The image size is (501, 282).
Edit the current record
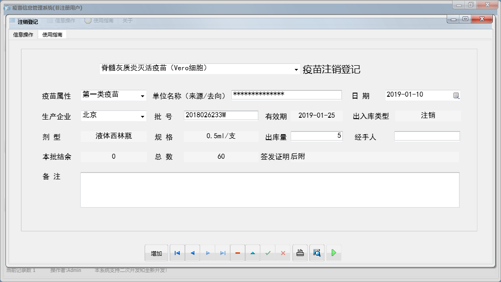pos(253,252)
